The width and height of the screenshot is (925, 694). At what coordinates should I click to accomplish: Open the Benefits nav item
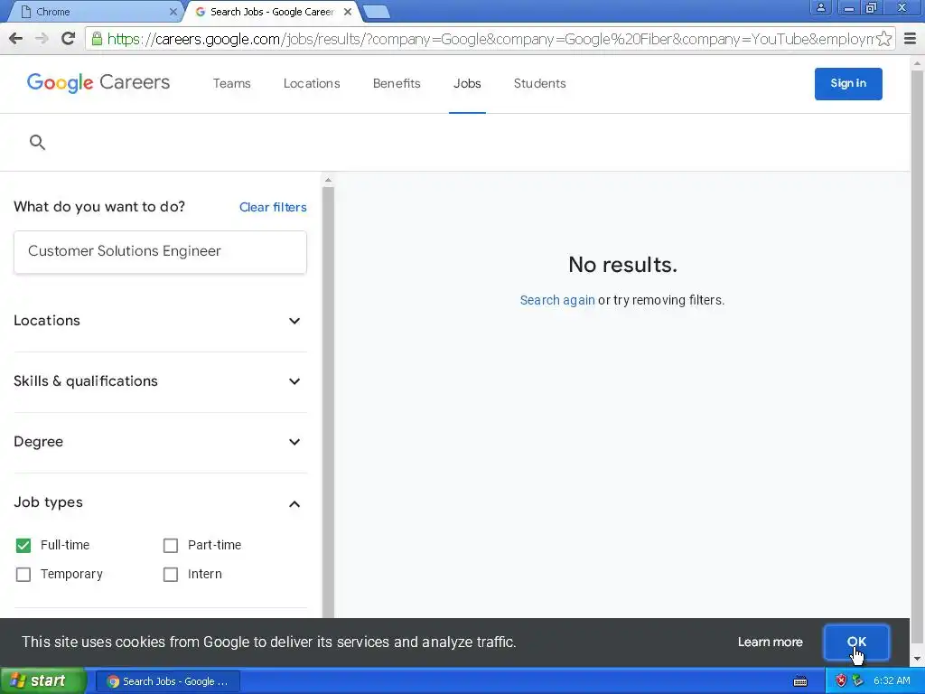[x=397, y=83]
